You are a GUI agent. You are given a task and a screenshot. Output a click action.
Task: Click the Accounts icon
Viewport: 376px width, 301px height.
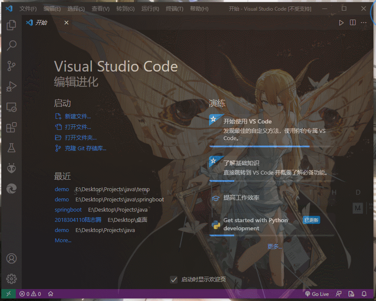[11, 258]
